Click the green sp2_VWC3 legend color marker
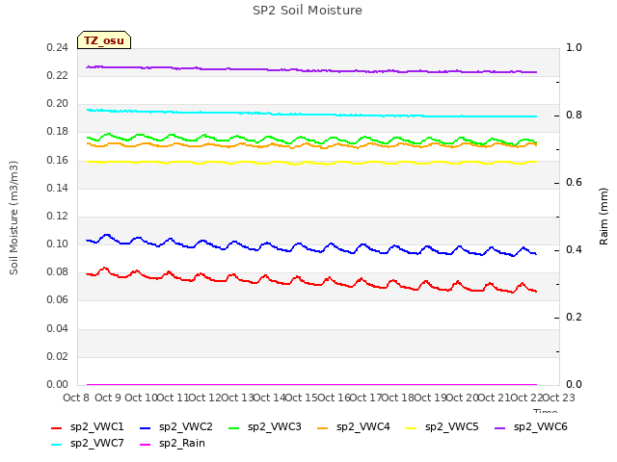The height and width of the screenshot is (462, 617). click(x=234, y=428)
